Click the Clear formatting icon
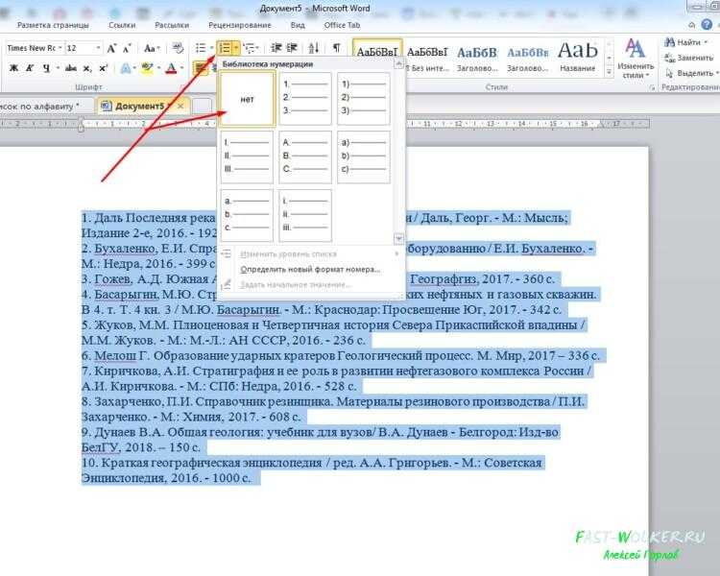The image size is (720, 576). coord(178,48)
